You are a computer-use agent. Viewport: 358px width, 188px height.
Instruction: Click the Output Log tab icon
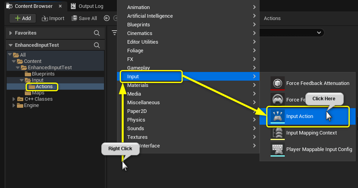tap(73, 6)
